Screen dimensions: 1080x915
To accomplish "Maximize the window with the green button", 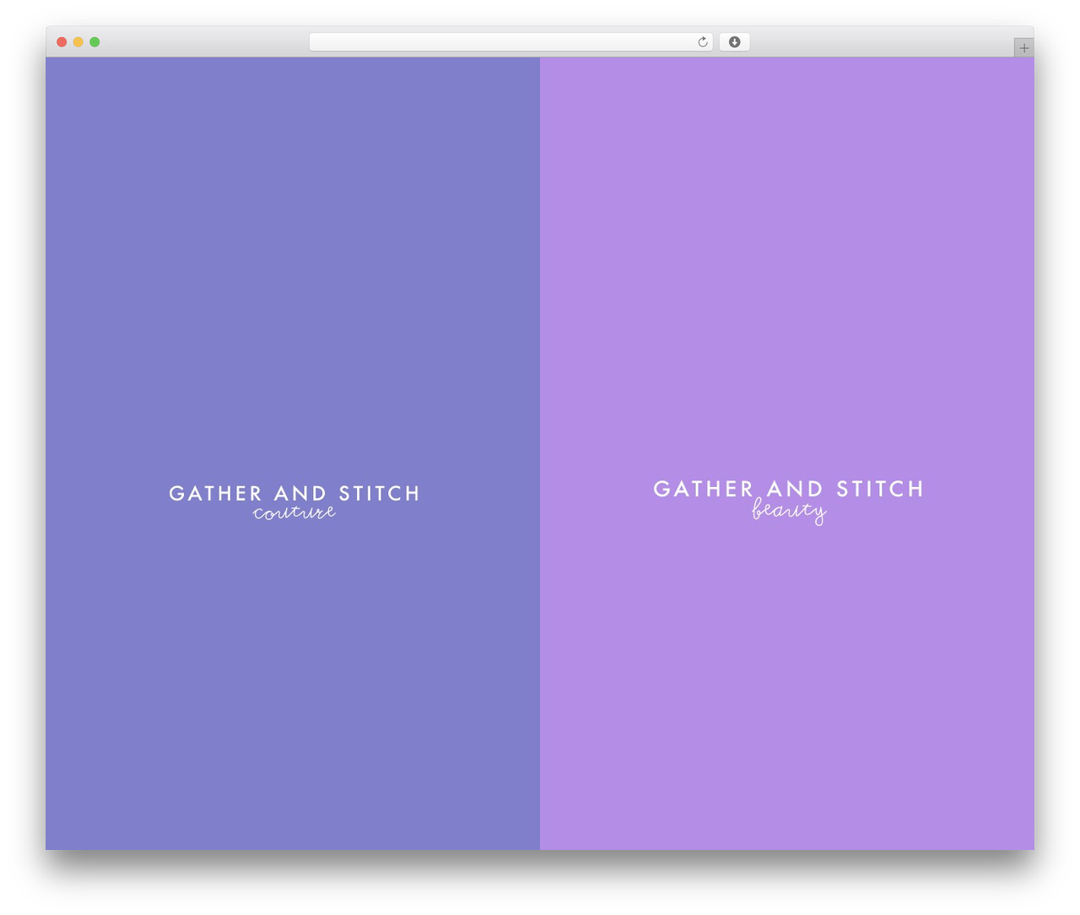I will (x=94, y=42).
